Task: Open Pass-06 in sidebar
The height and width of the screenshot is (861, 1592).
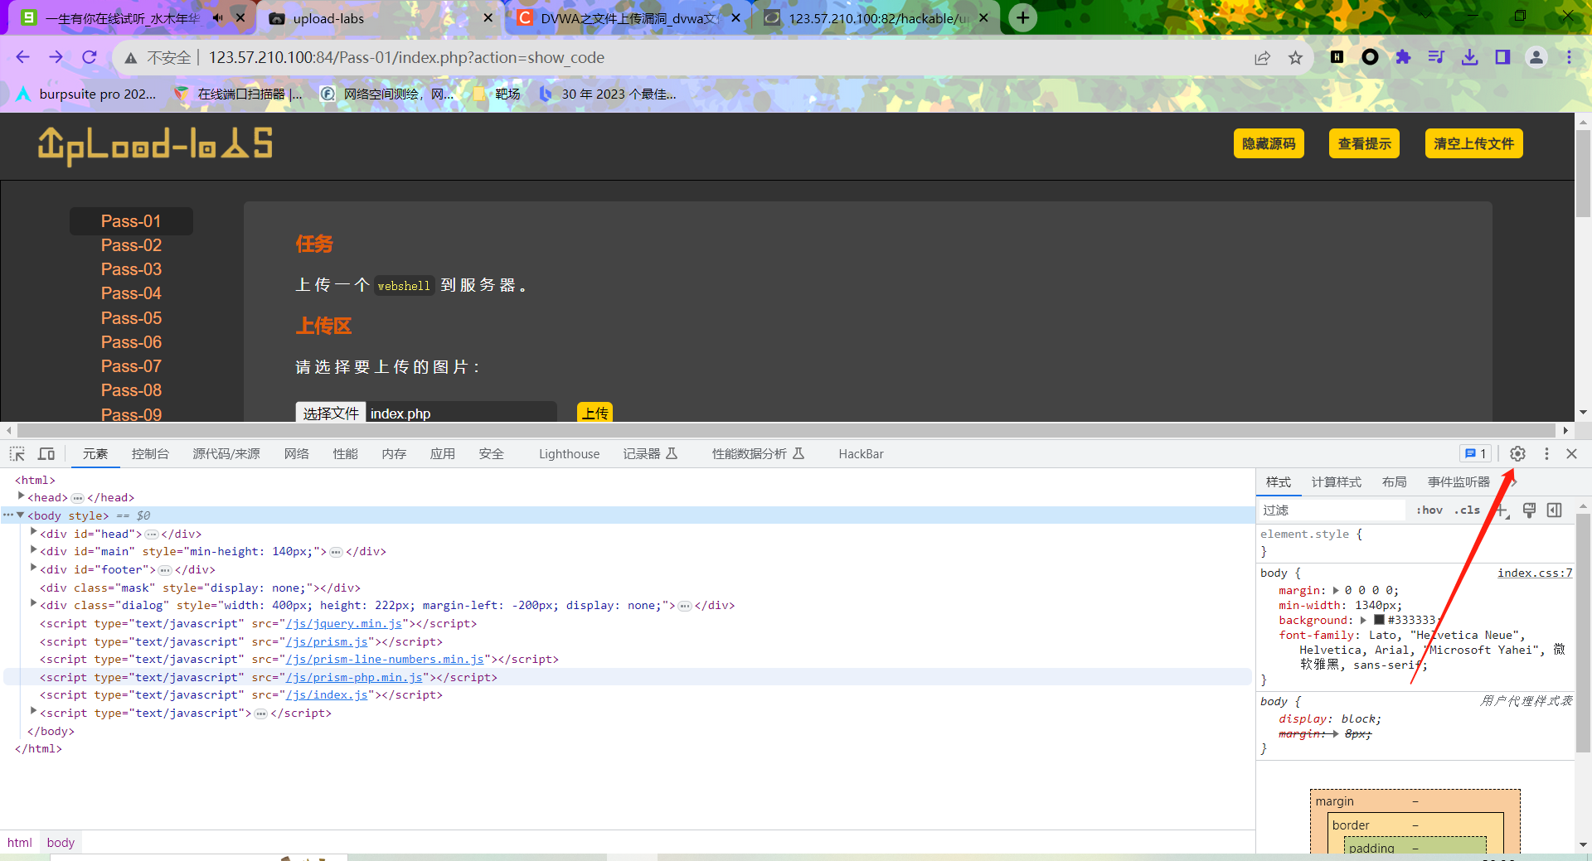Action: [x=131, y=342]
